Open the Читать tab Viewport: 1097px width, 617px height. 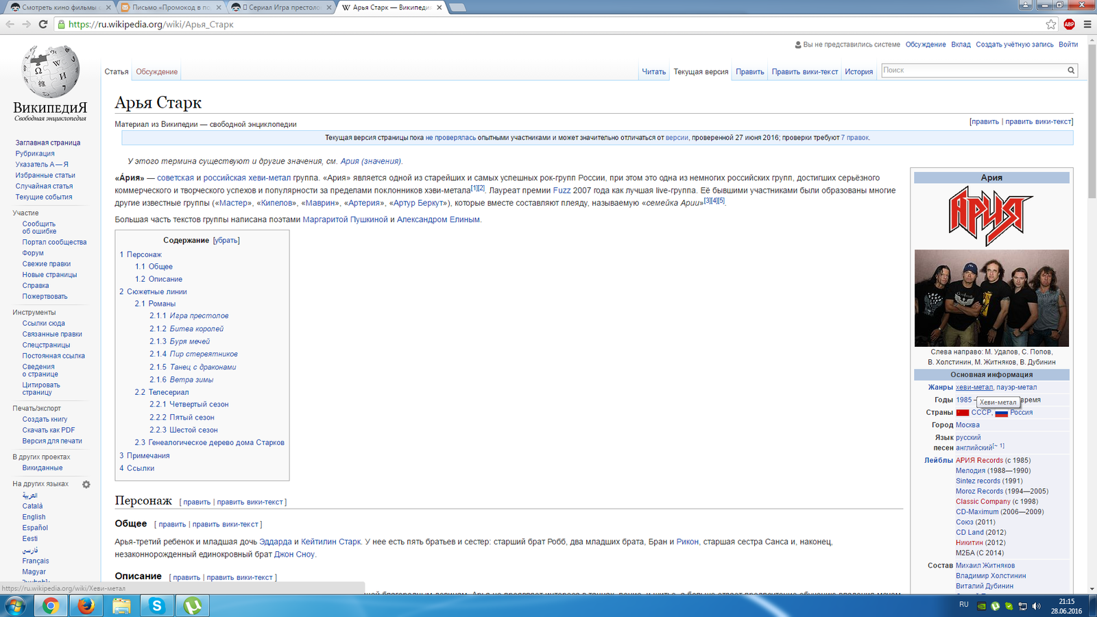653,71
